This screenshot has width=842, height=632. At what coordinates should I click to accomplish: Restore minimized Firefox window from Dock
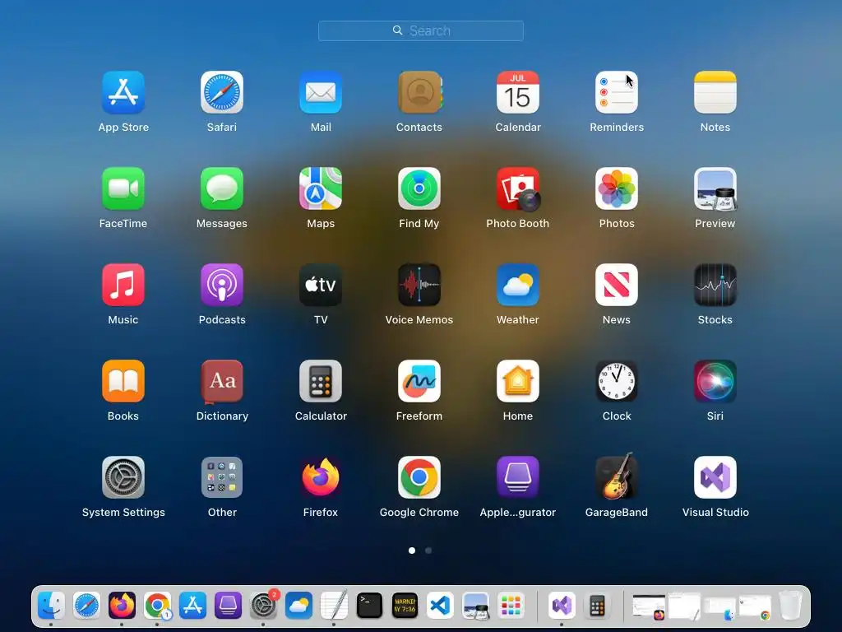tap(650, 606)
